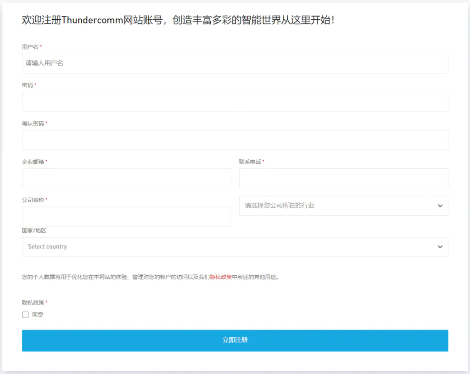Open the 请选择您公司所在的行业 industry dropdown

click(x=343, y=206)
